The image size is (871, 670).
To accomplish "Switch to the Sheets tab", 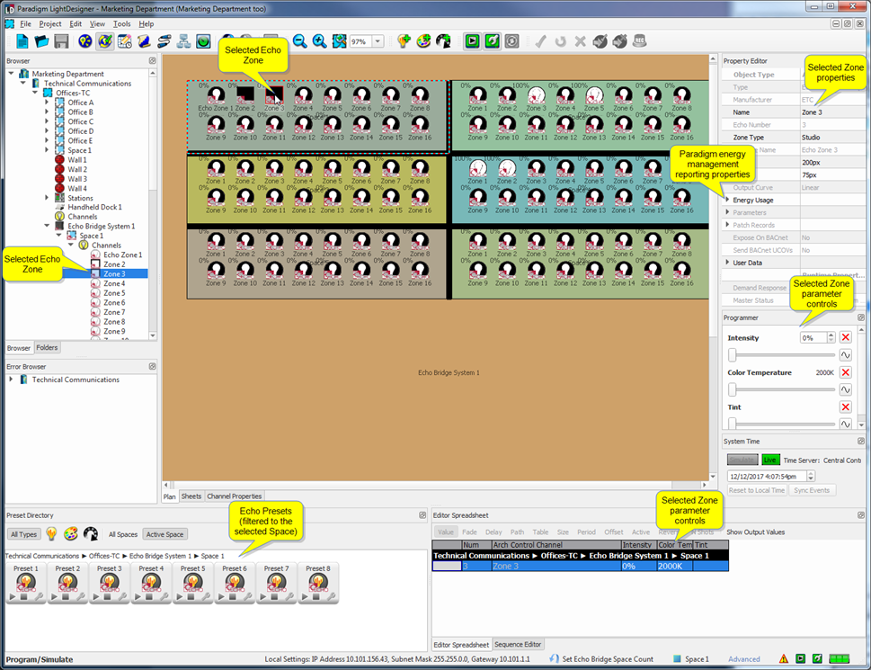I will pos(191,496).
